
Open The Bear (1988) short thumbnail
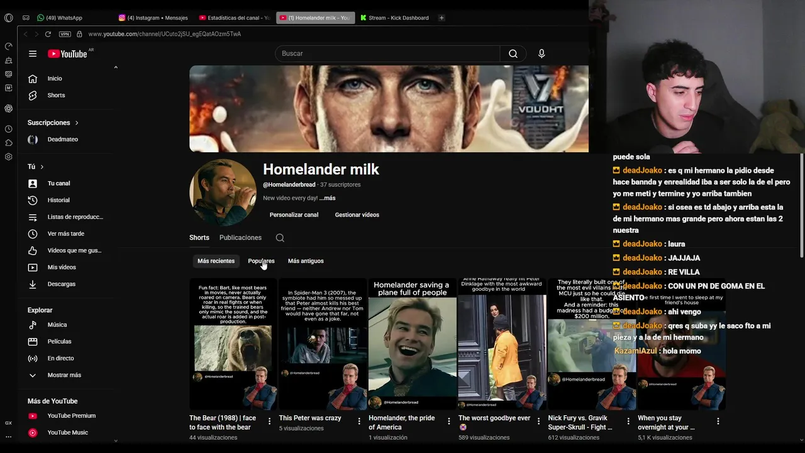coord(233,344)
